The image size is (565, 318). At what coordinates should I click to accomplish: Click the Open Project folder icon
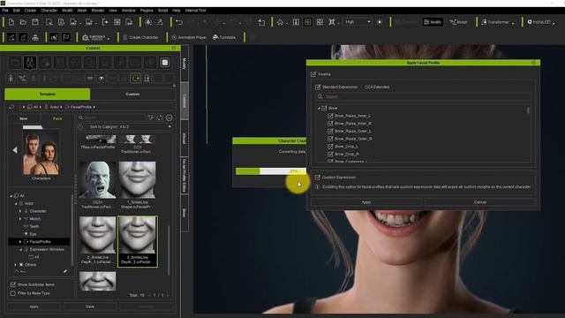[23, 22]
